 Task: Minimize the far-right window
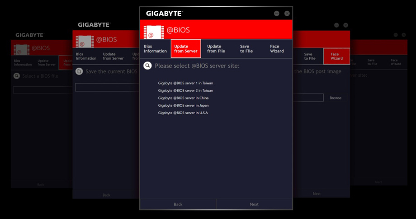[396, 35]
